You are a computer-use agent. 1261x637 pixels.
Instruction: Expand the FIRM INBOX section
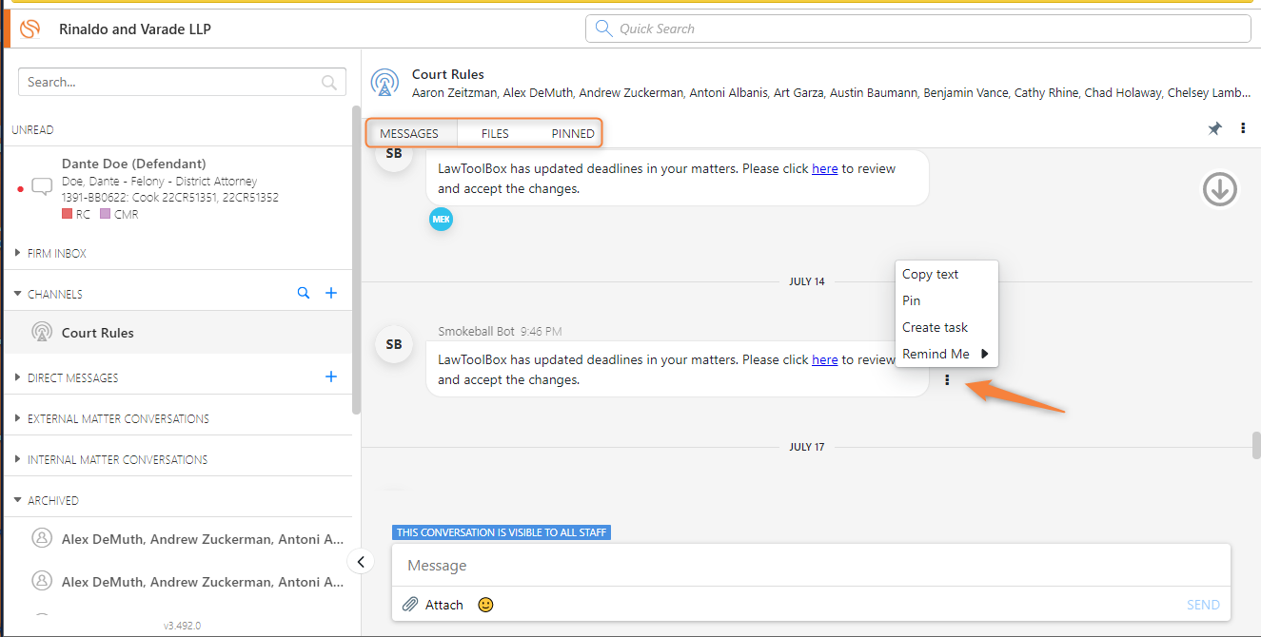click(x=18, y=254)
